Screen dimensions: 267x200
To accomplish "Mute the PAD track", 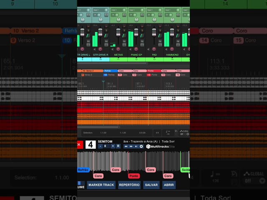I will click(160, 26).
